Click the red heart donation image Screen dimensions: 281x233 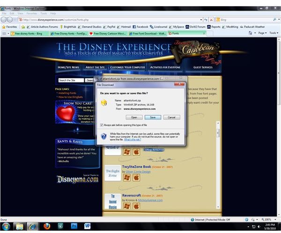[x=66, y=113]
